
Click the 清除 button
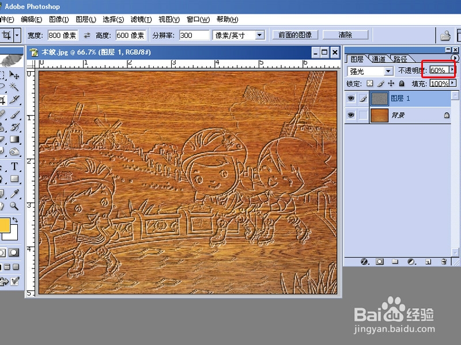(x=345, y=35)
